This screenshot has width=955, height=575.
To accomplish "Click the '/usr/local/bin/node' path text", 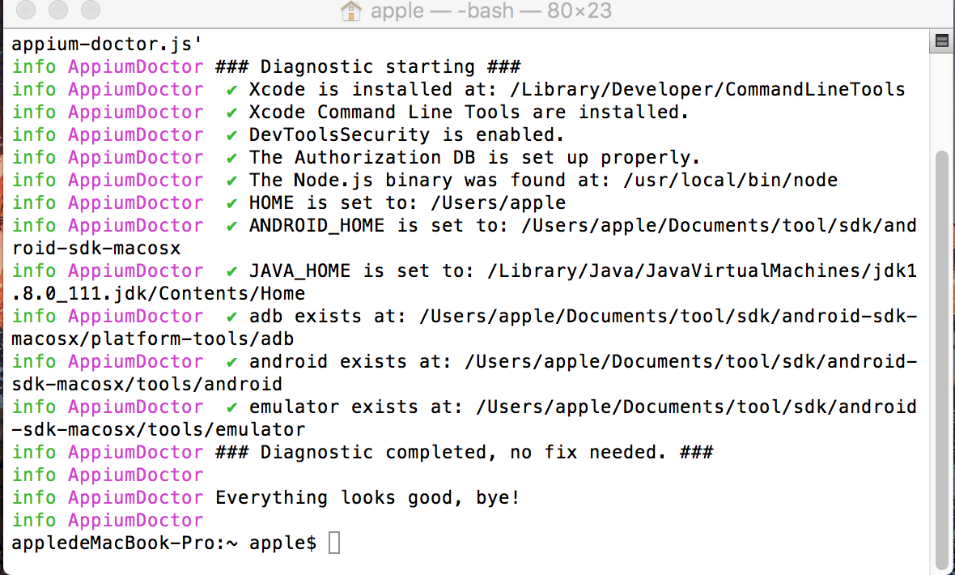I will tap(730, 180).
